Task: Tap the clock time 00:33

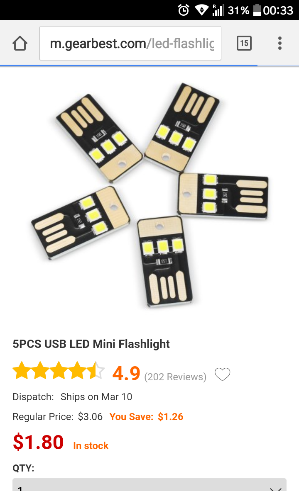Action: coord(278,10)
